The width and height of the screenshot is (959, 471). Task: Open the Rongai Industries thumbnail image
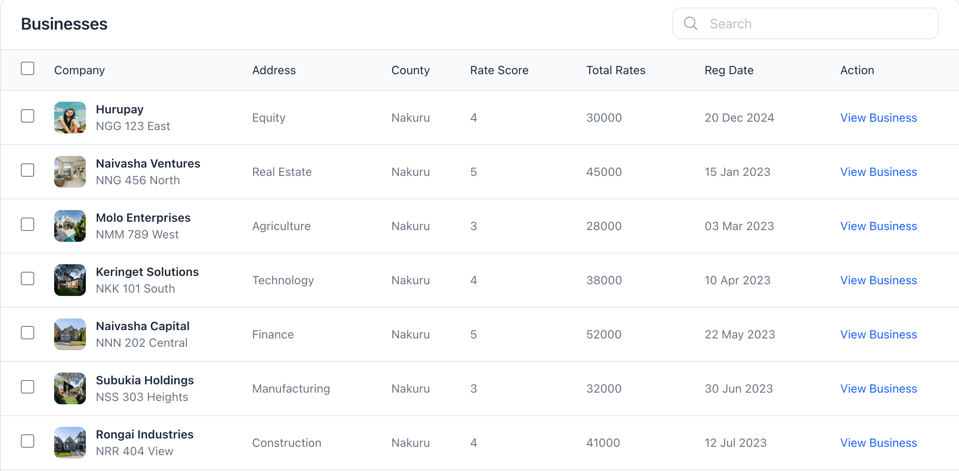coord(70,443)
